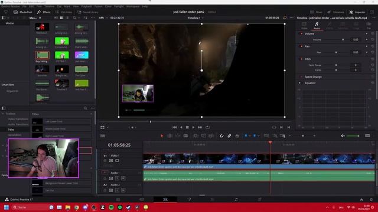Open the Fairlight page
The image size is (378, 212).
point(236,200)
